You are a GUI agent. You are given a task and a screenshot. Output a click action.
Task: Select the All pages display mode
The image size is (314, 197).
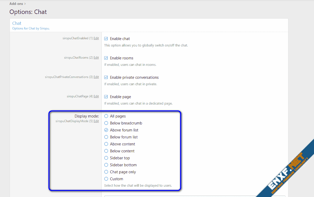coord(106,116)
